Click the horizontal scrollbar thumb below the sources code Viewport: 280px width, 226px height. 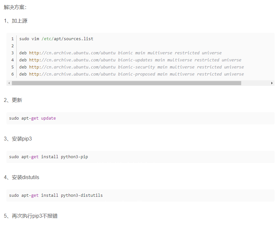127,83
